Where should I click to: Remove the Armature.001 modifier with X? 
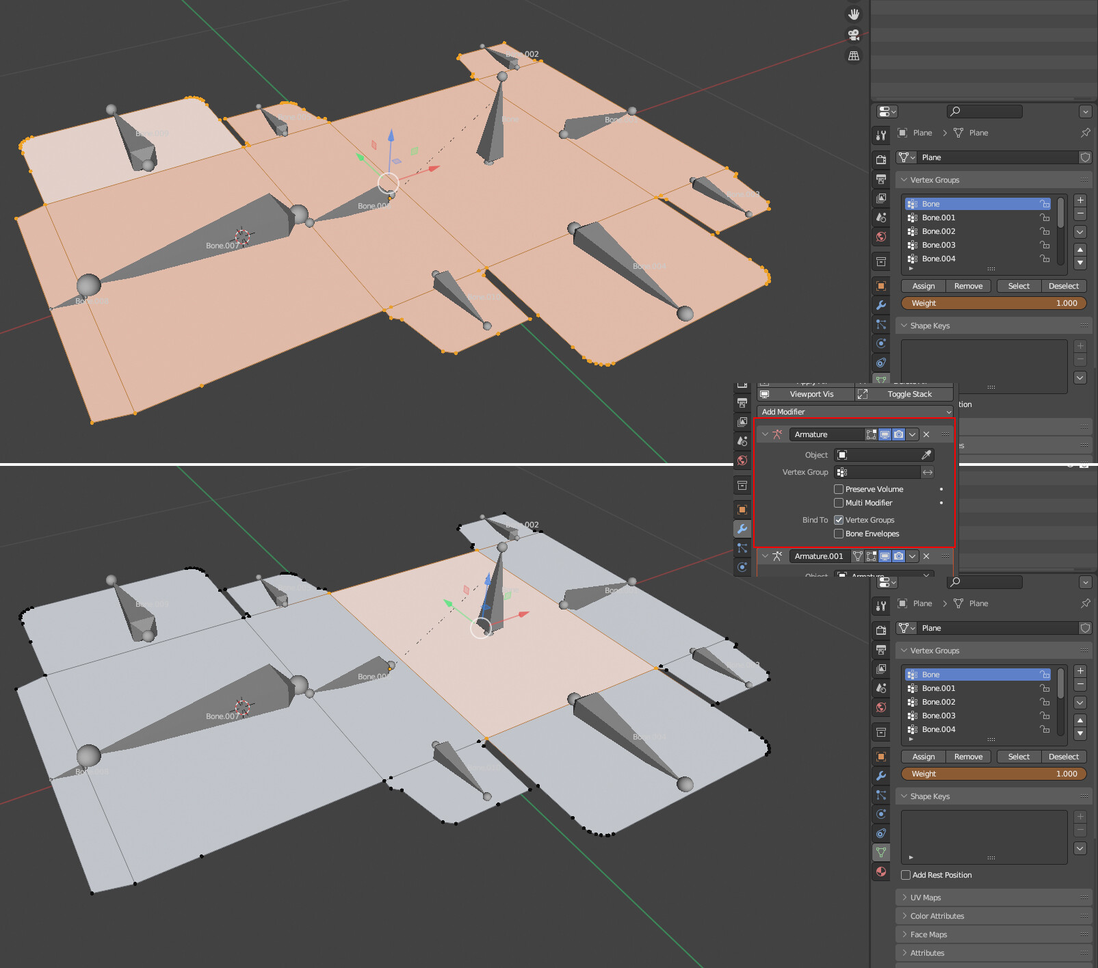point(926,556)
